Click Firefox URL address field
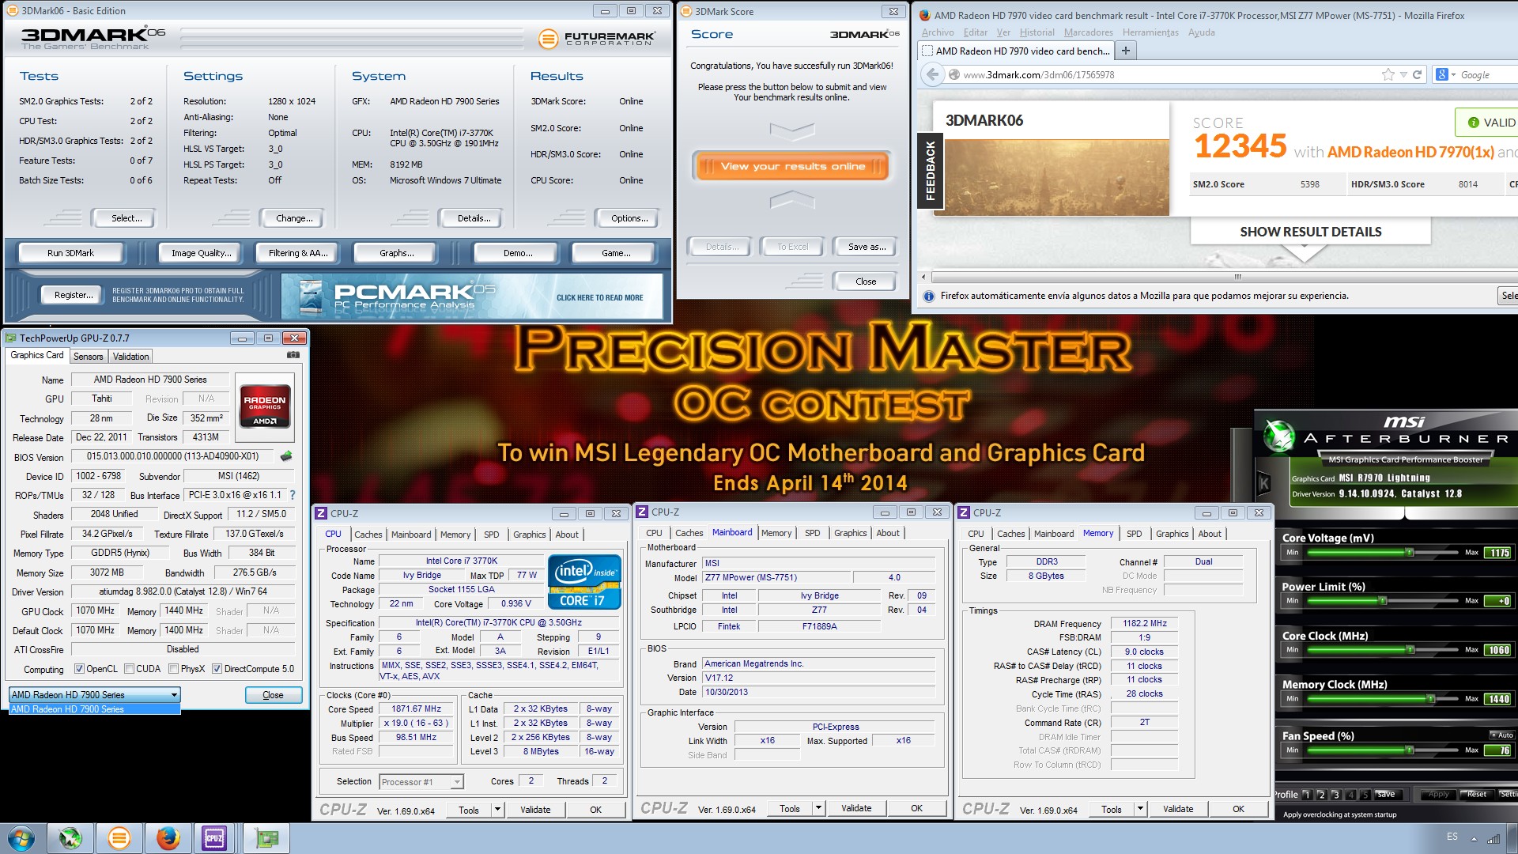 pyautogui.click(x=1170, y=74)
